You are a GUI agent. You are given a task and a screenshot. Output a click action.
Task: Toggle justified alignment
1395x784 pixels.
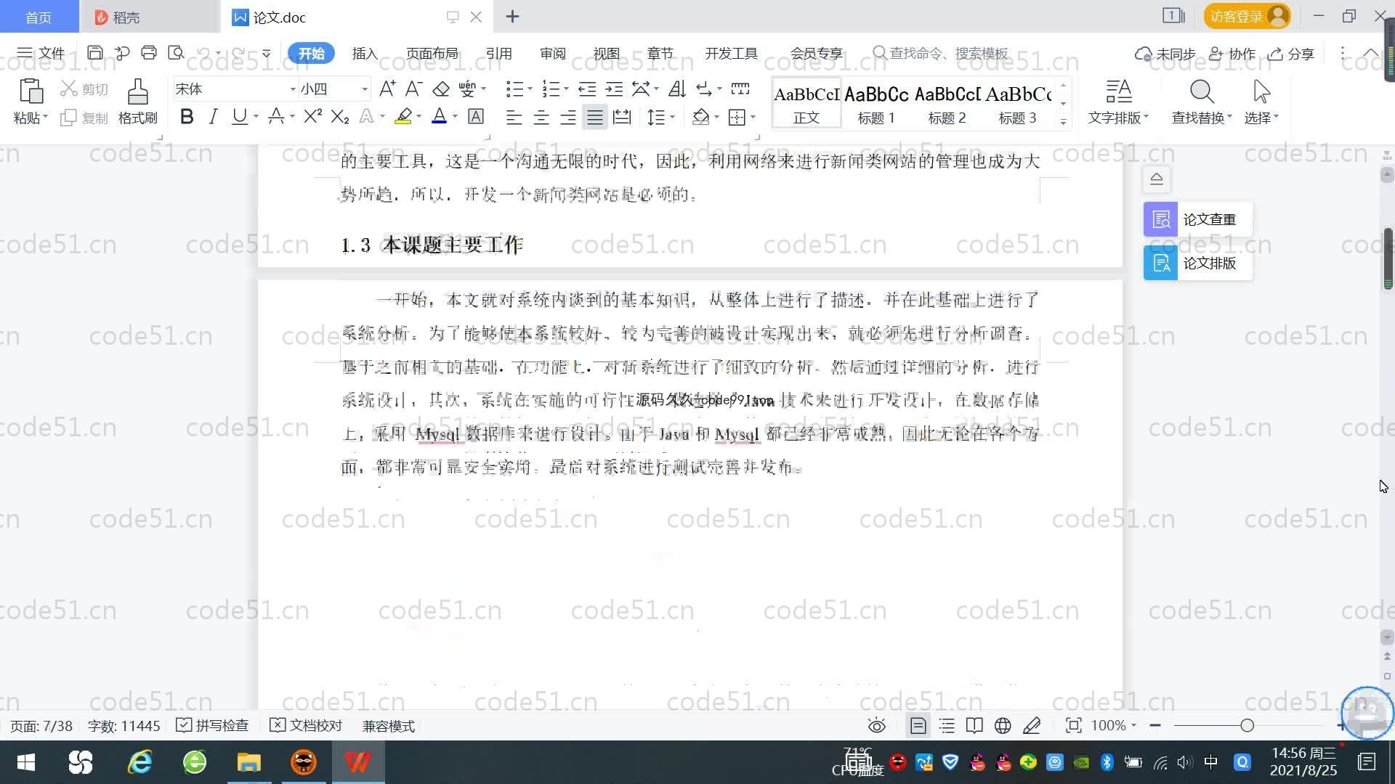[595, 117]
